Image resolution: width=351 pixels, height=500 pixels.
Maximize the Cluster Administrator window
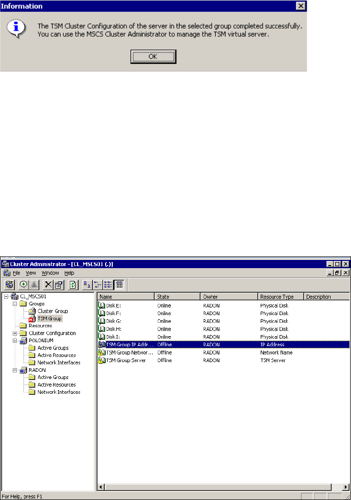point(337,264)
